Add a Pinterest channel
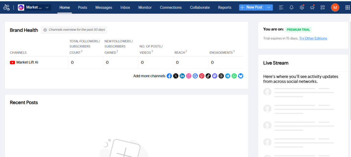 coord(202,76)
